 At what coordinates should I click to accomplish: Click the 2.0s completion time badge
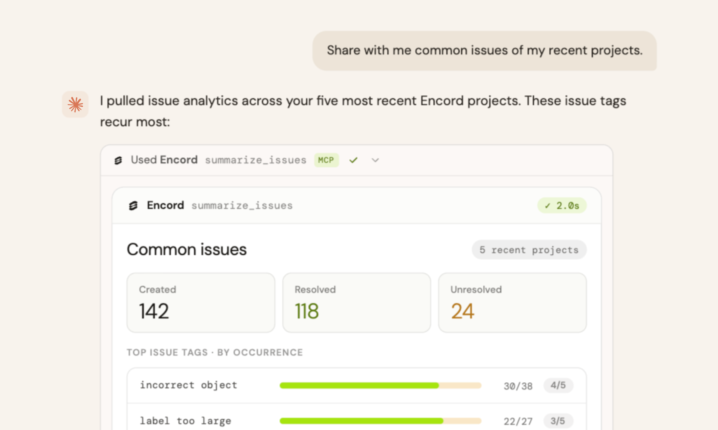pyautogui.click(x=562, y=205)
